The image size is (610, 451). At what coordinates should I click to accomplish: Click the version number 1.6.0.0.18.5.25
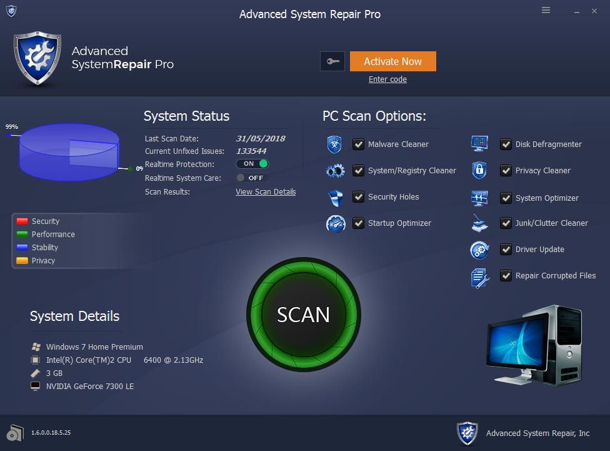(51, 433)
